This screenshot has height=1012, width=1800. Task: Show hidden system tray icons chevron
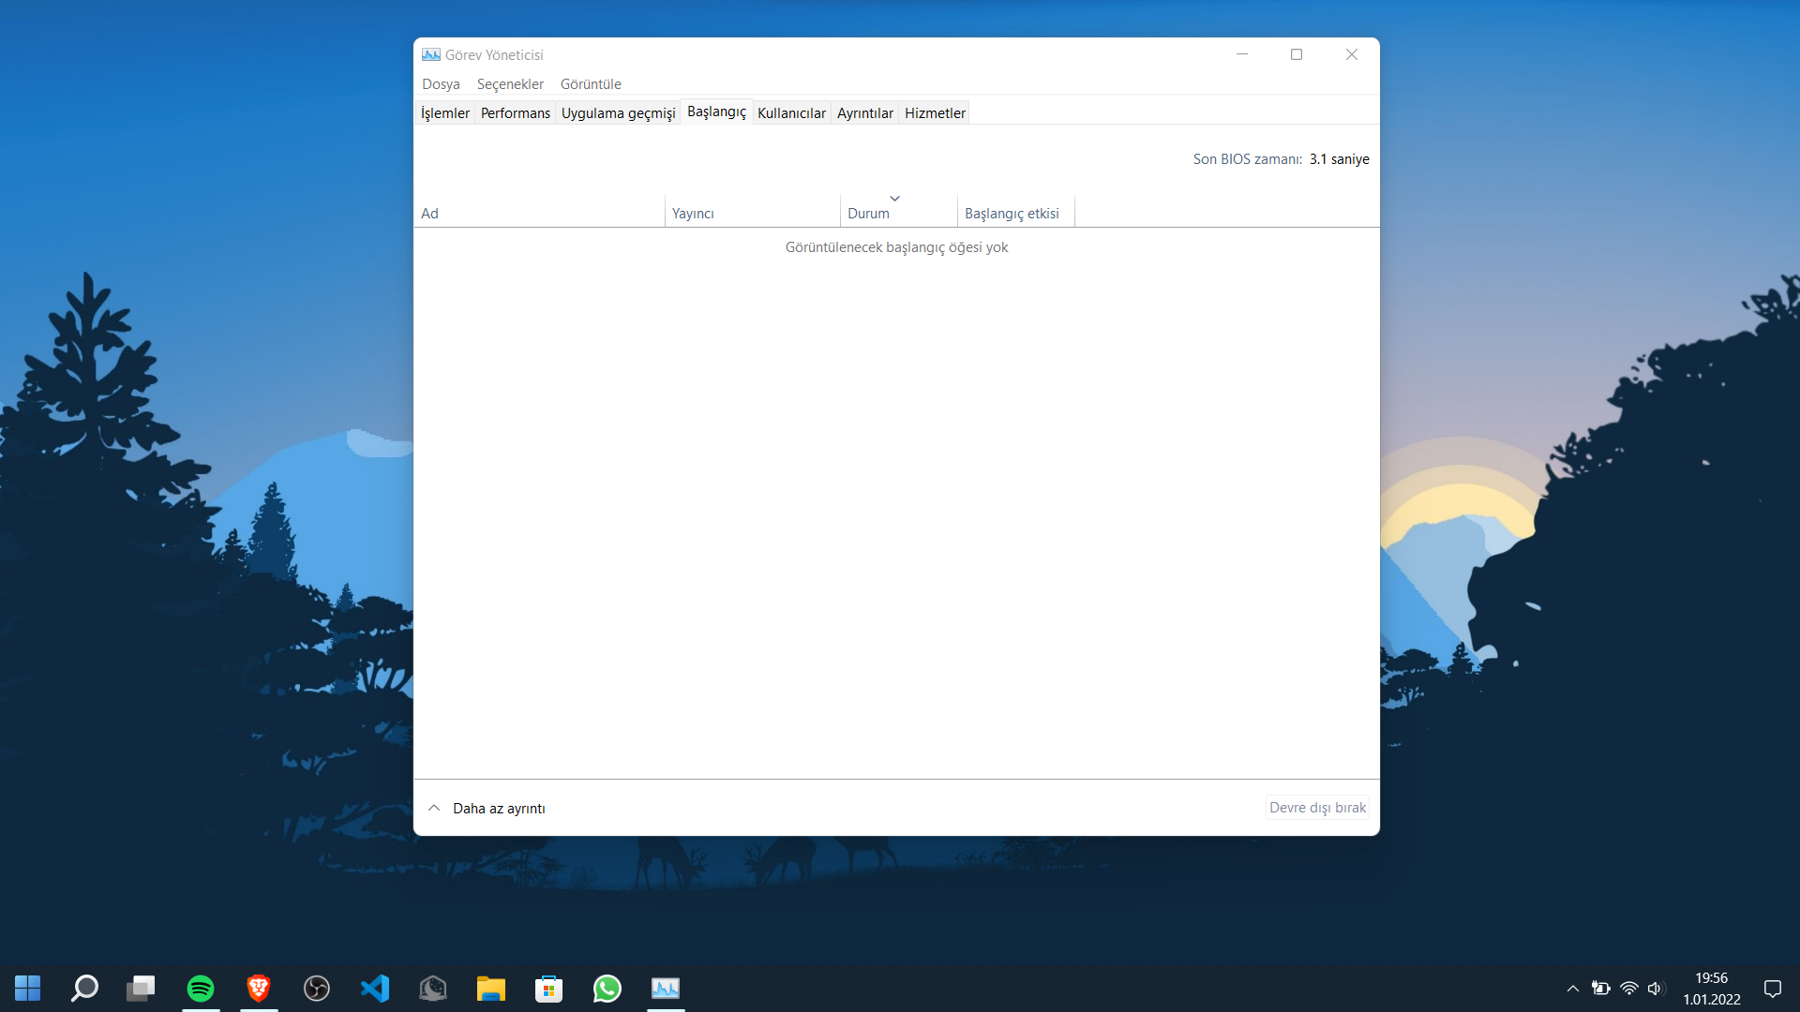point(1573,988)
